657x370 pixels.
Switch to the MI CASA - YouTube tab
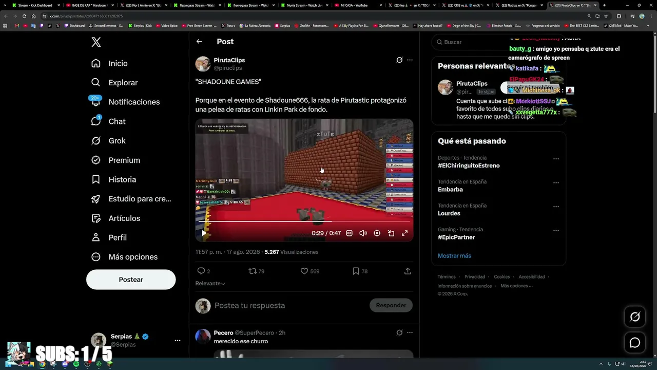click(x=358, y=5)
